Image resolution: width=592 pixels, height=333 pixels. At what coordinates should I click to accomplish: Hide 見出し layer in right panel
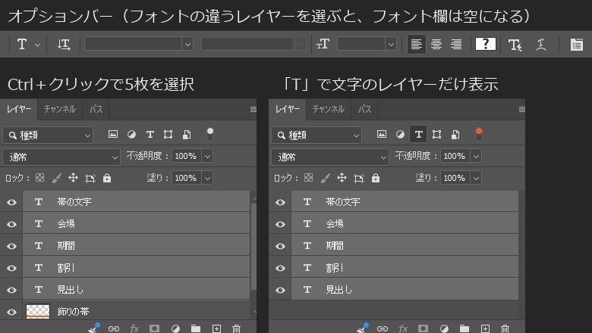pyautogui.click(x=280, y=290)
